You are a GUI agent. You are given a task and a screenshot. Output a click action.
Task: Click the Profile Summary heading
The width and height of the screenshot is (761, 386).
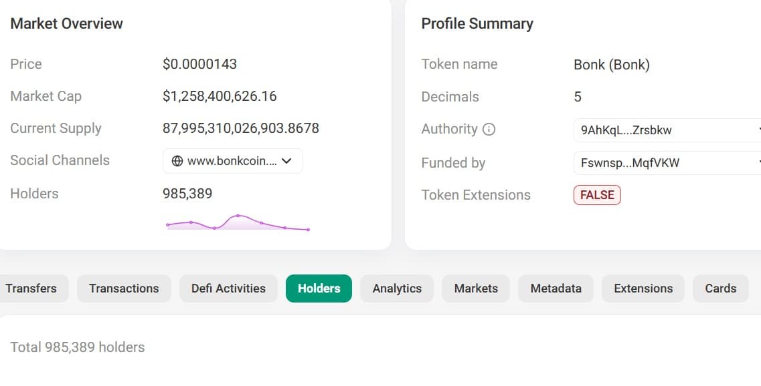pyautogui.click(x=477, y=24)
